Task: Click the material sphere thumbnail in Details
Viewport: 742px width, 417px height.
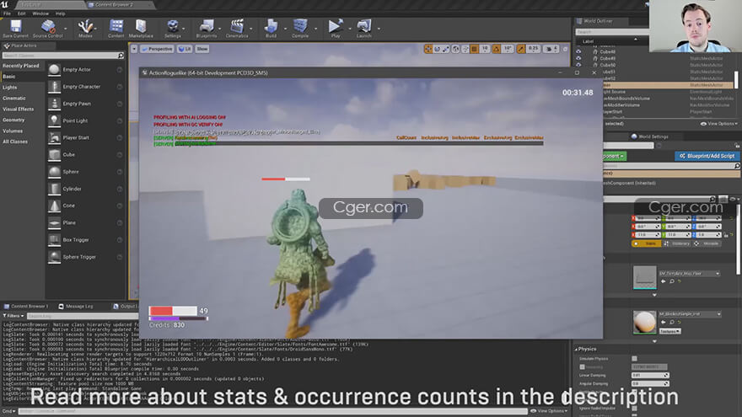Action: [x=644, y=322]
